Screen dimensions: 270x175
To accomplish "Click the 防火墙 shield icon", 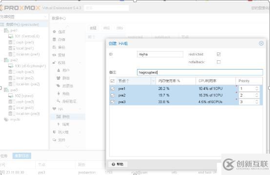I will pyautogui.click(x=54, y=132).
